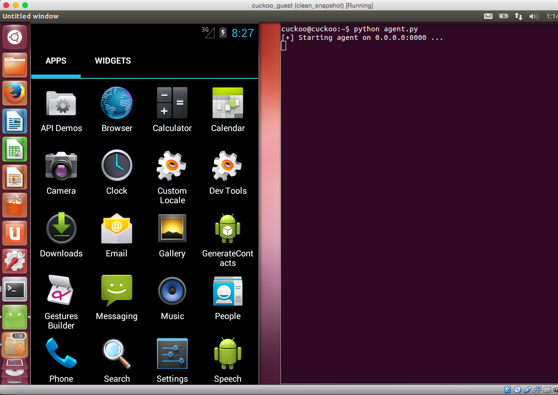Open the network connections indicator
The width and height of the screenshot is (558, 395).
pyautogui.click(x=519, y=16)
